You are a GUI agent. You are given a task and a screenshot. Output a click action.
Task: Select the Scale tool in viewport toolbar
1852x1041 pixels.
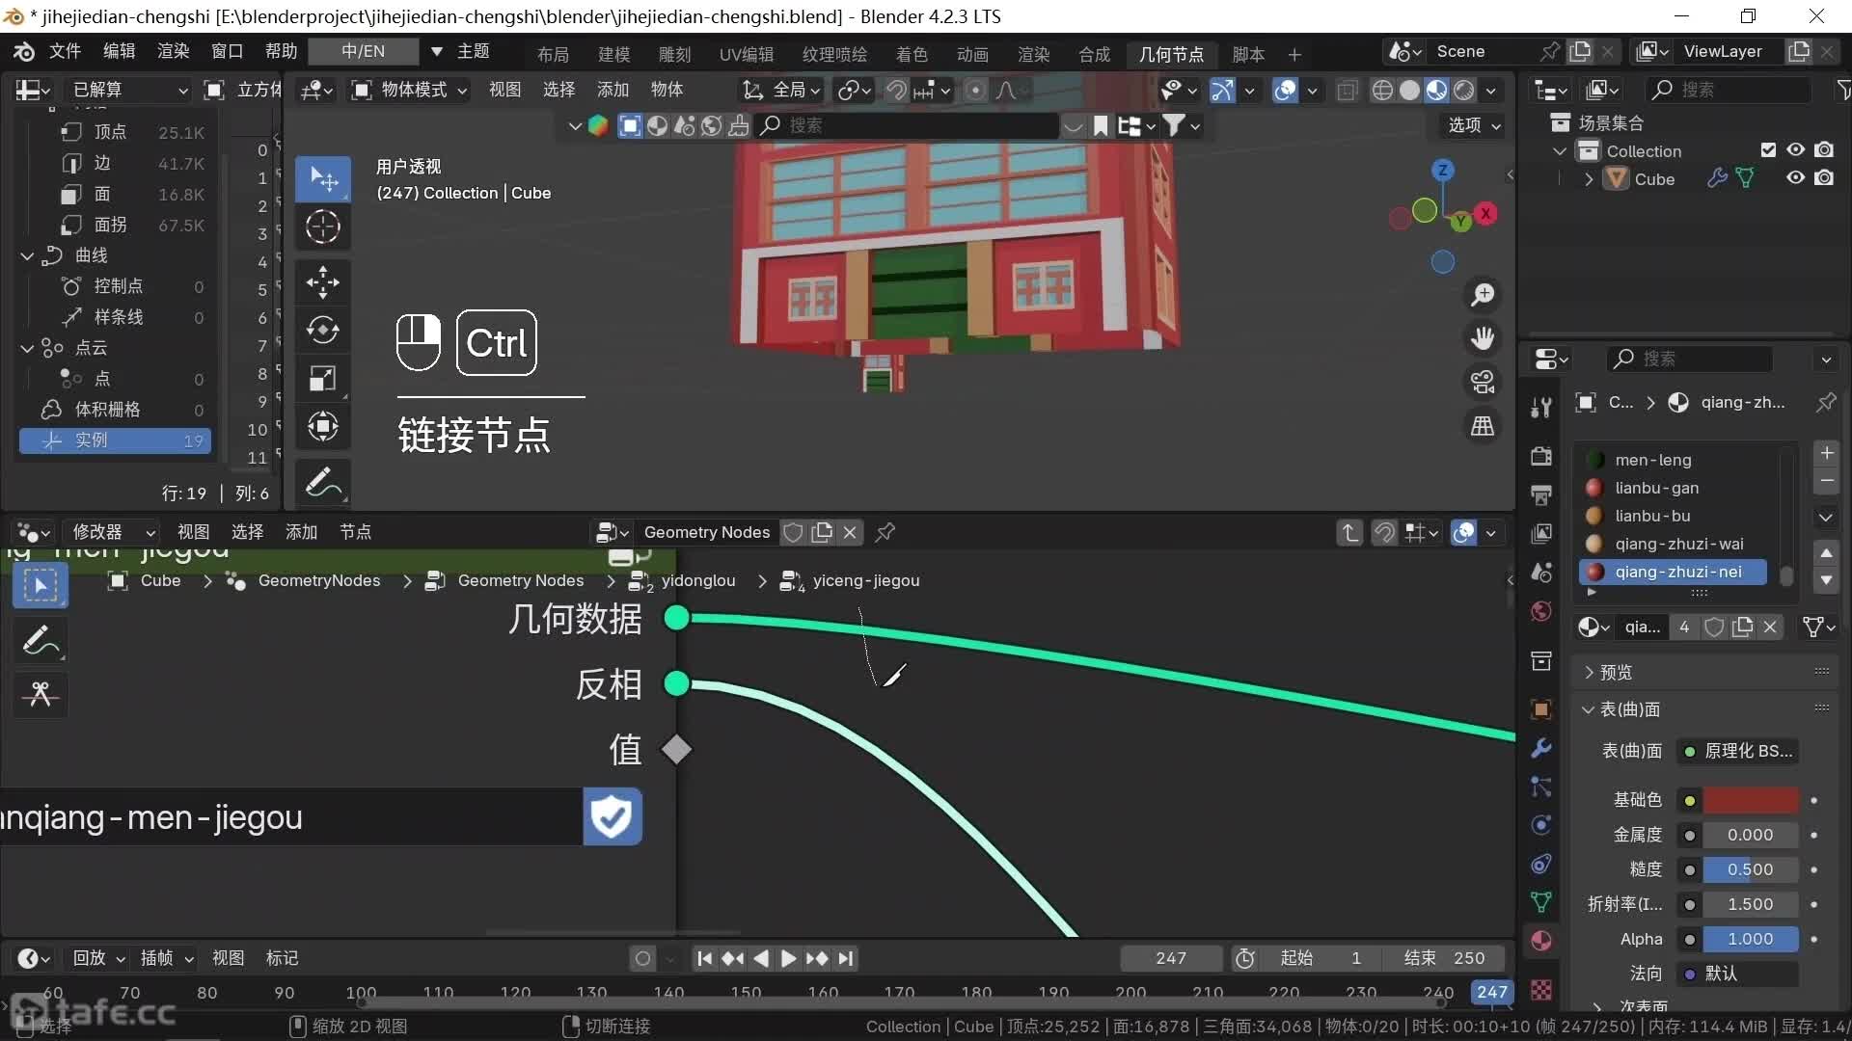click(x=322, y=378)
